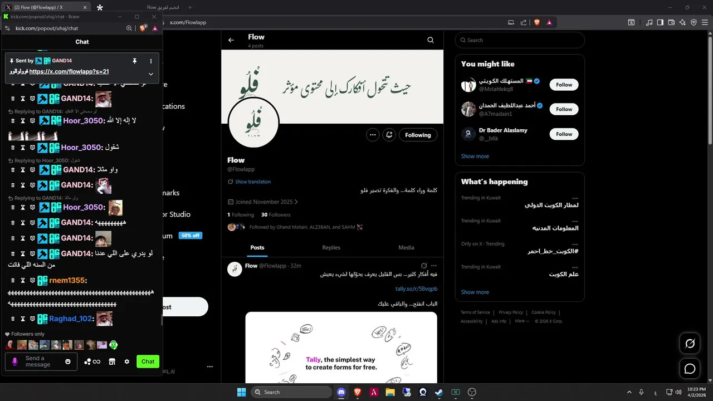
Task: Open the Joined November 2025 details
Action: 263,202
